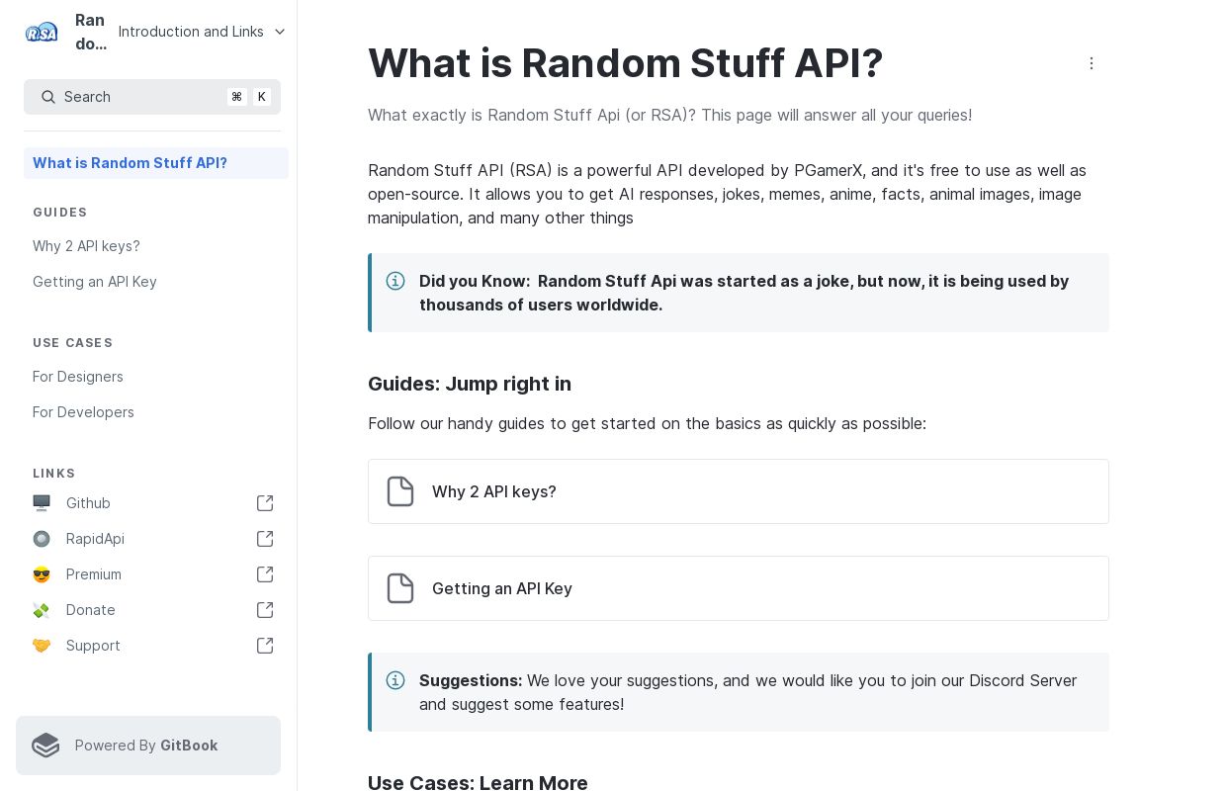Click the Search input field

click(152, 97)
